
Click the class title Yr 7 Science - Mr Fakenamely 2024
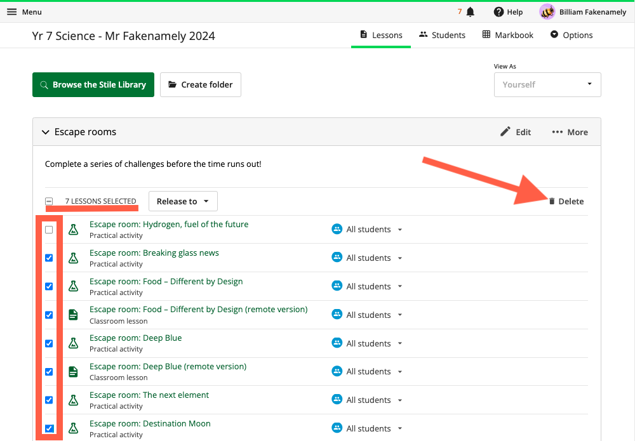tap(124, 36)
